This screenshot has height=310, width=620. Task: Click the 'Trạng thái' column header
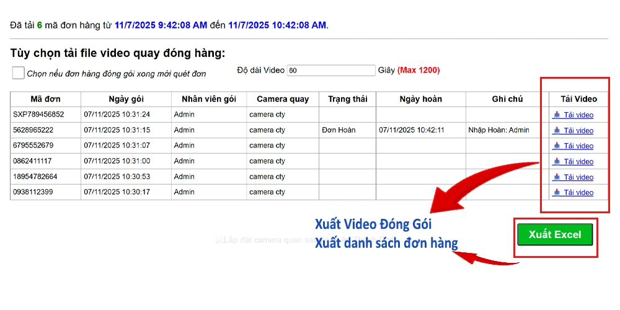348,99
